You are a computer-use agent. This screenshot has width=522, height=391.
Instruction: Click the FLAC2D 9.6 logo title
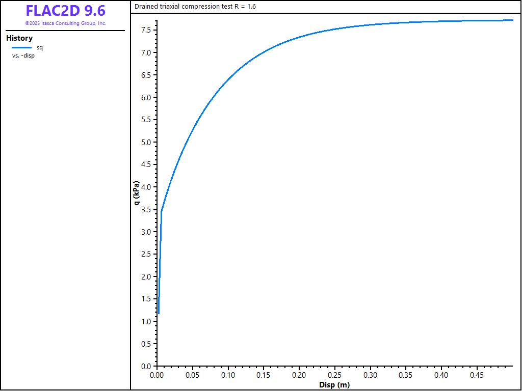pos(65,11)
